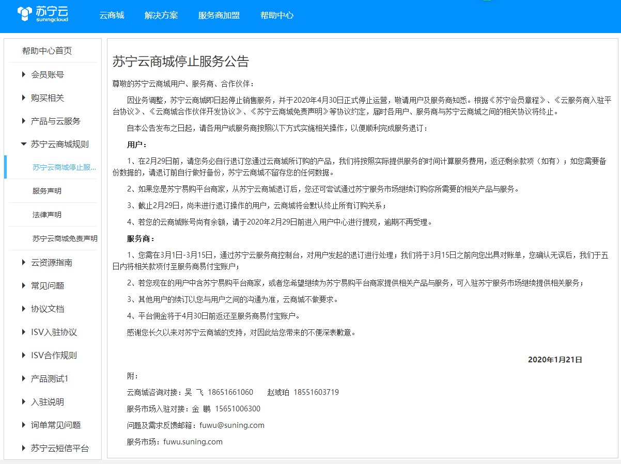Expand the 常见问题 arrow

[24, 285]
